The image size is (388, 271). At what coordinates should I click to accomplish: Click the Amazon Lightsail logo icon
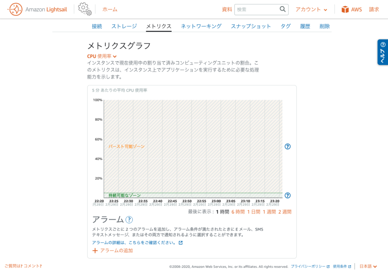pyautogui.click(x=15, y=9)
